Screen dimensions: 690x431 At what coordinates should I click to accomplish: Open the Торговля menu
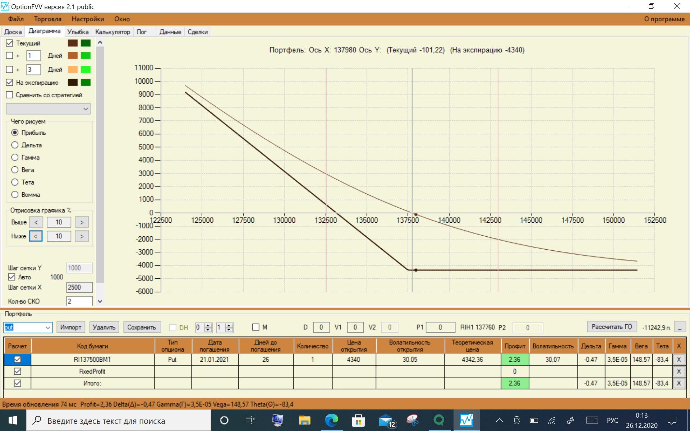tap(47, 19)
